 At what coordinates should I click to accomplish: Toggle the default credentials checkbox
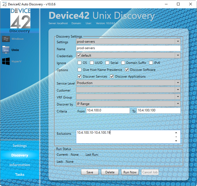click(x=79, y=55)
